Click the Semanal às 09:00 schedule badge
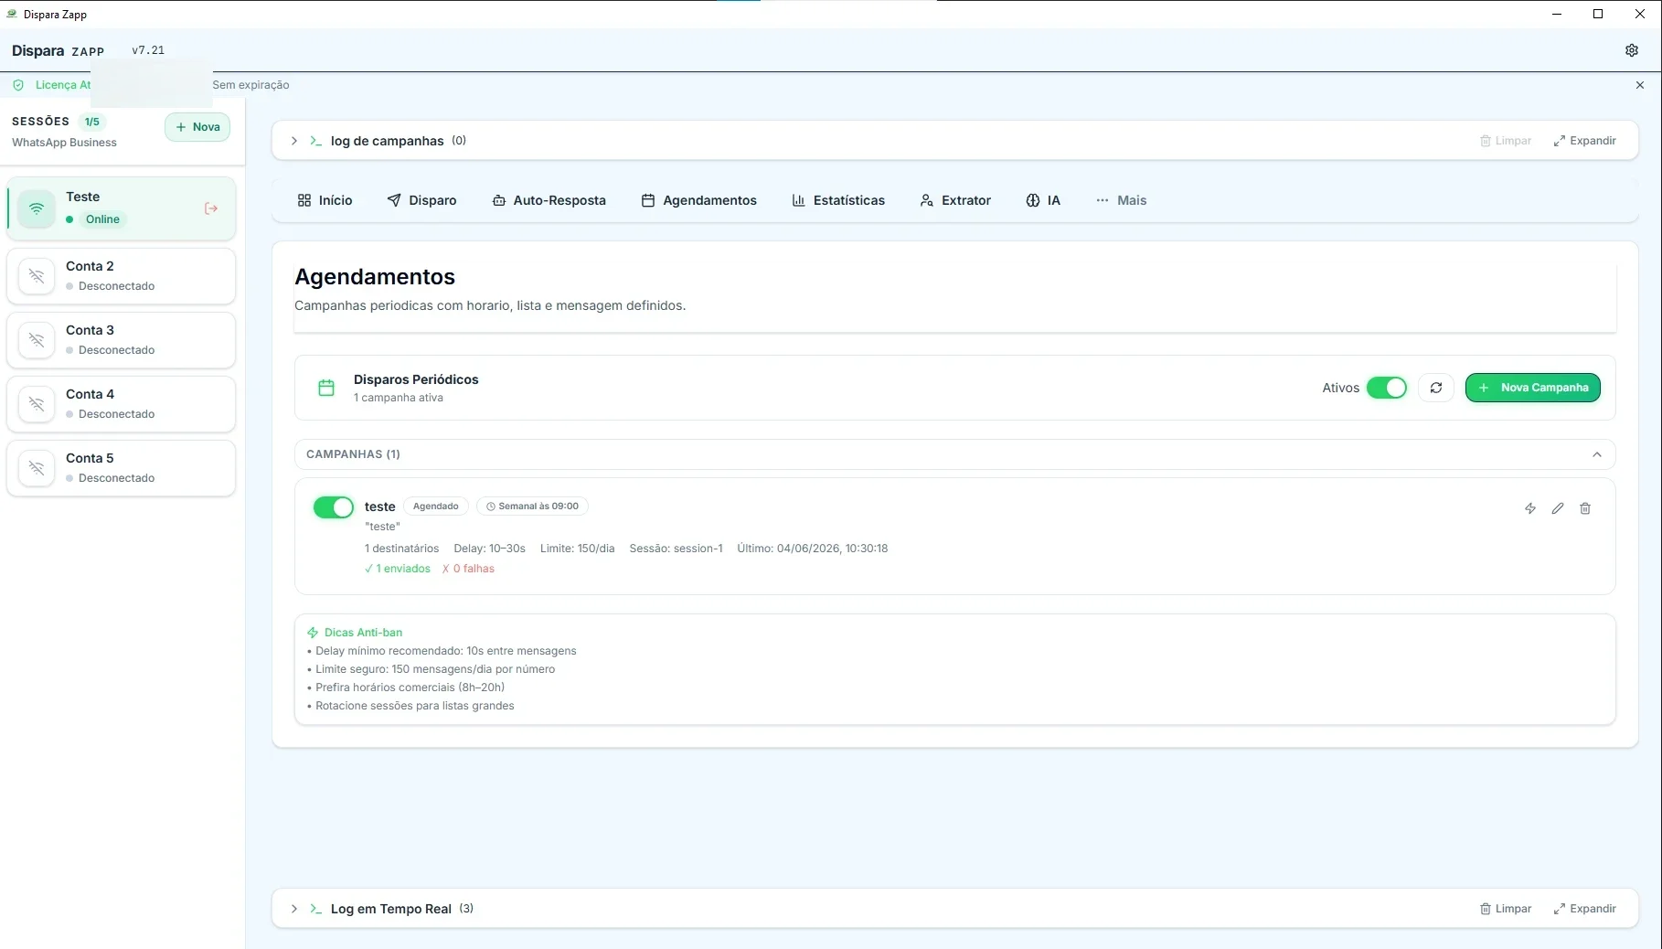 tap(532, 506)
